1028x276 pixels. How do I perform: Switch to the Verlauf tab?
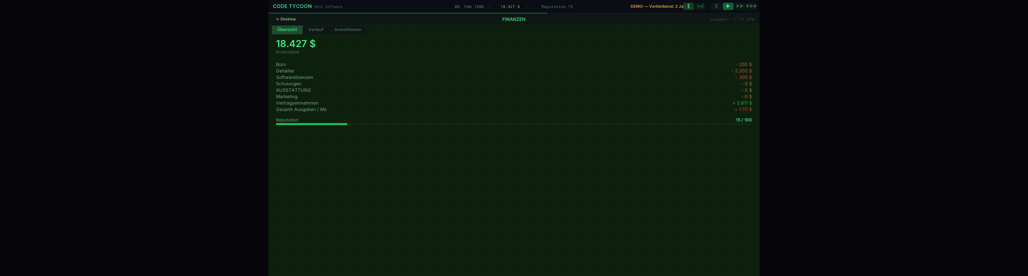coord(316,29)
